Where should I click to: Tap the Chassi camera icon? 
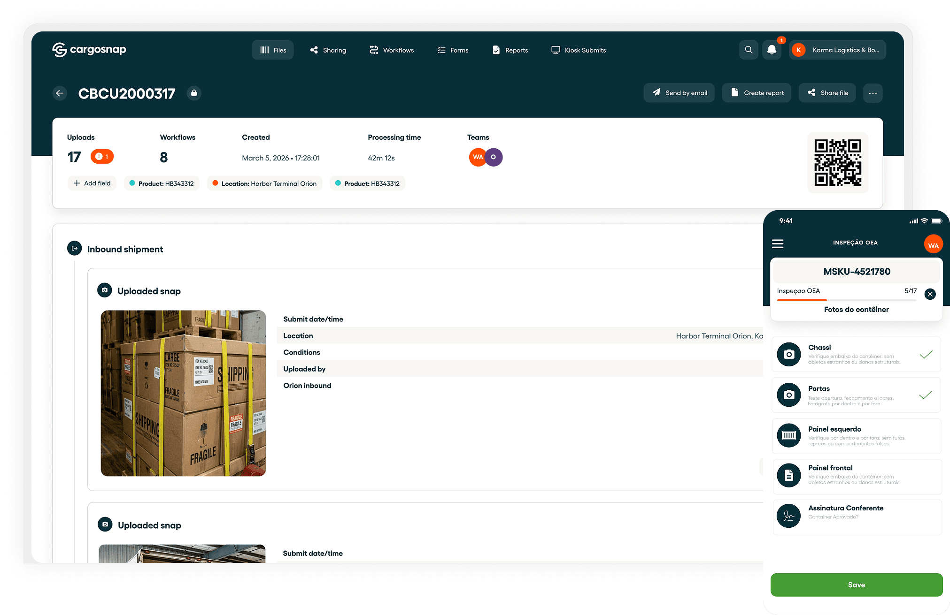(x=789, y=354)
